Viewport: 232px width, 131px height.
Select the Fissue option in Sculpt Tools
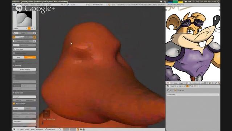coord(18,108)
